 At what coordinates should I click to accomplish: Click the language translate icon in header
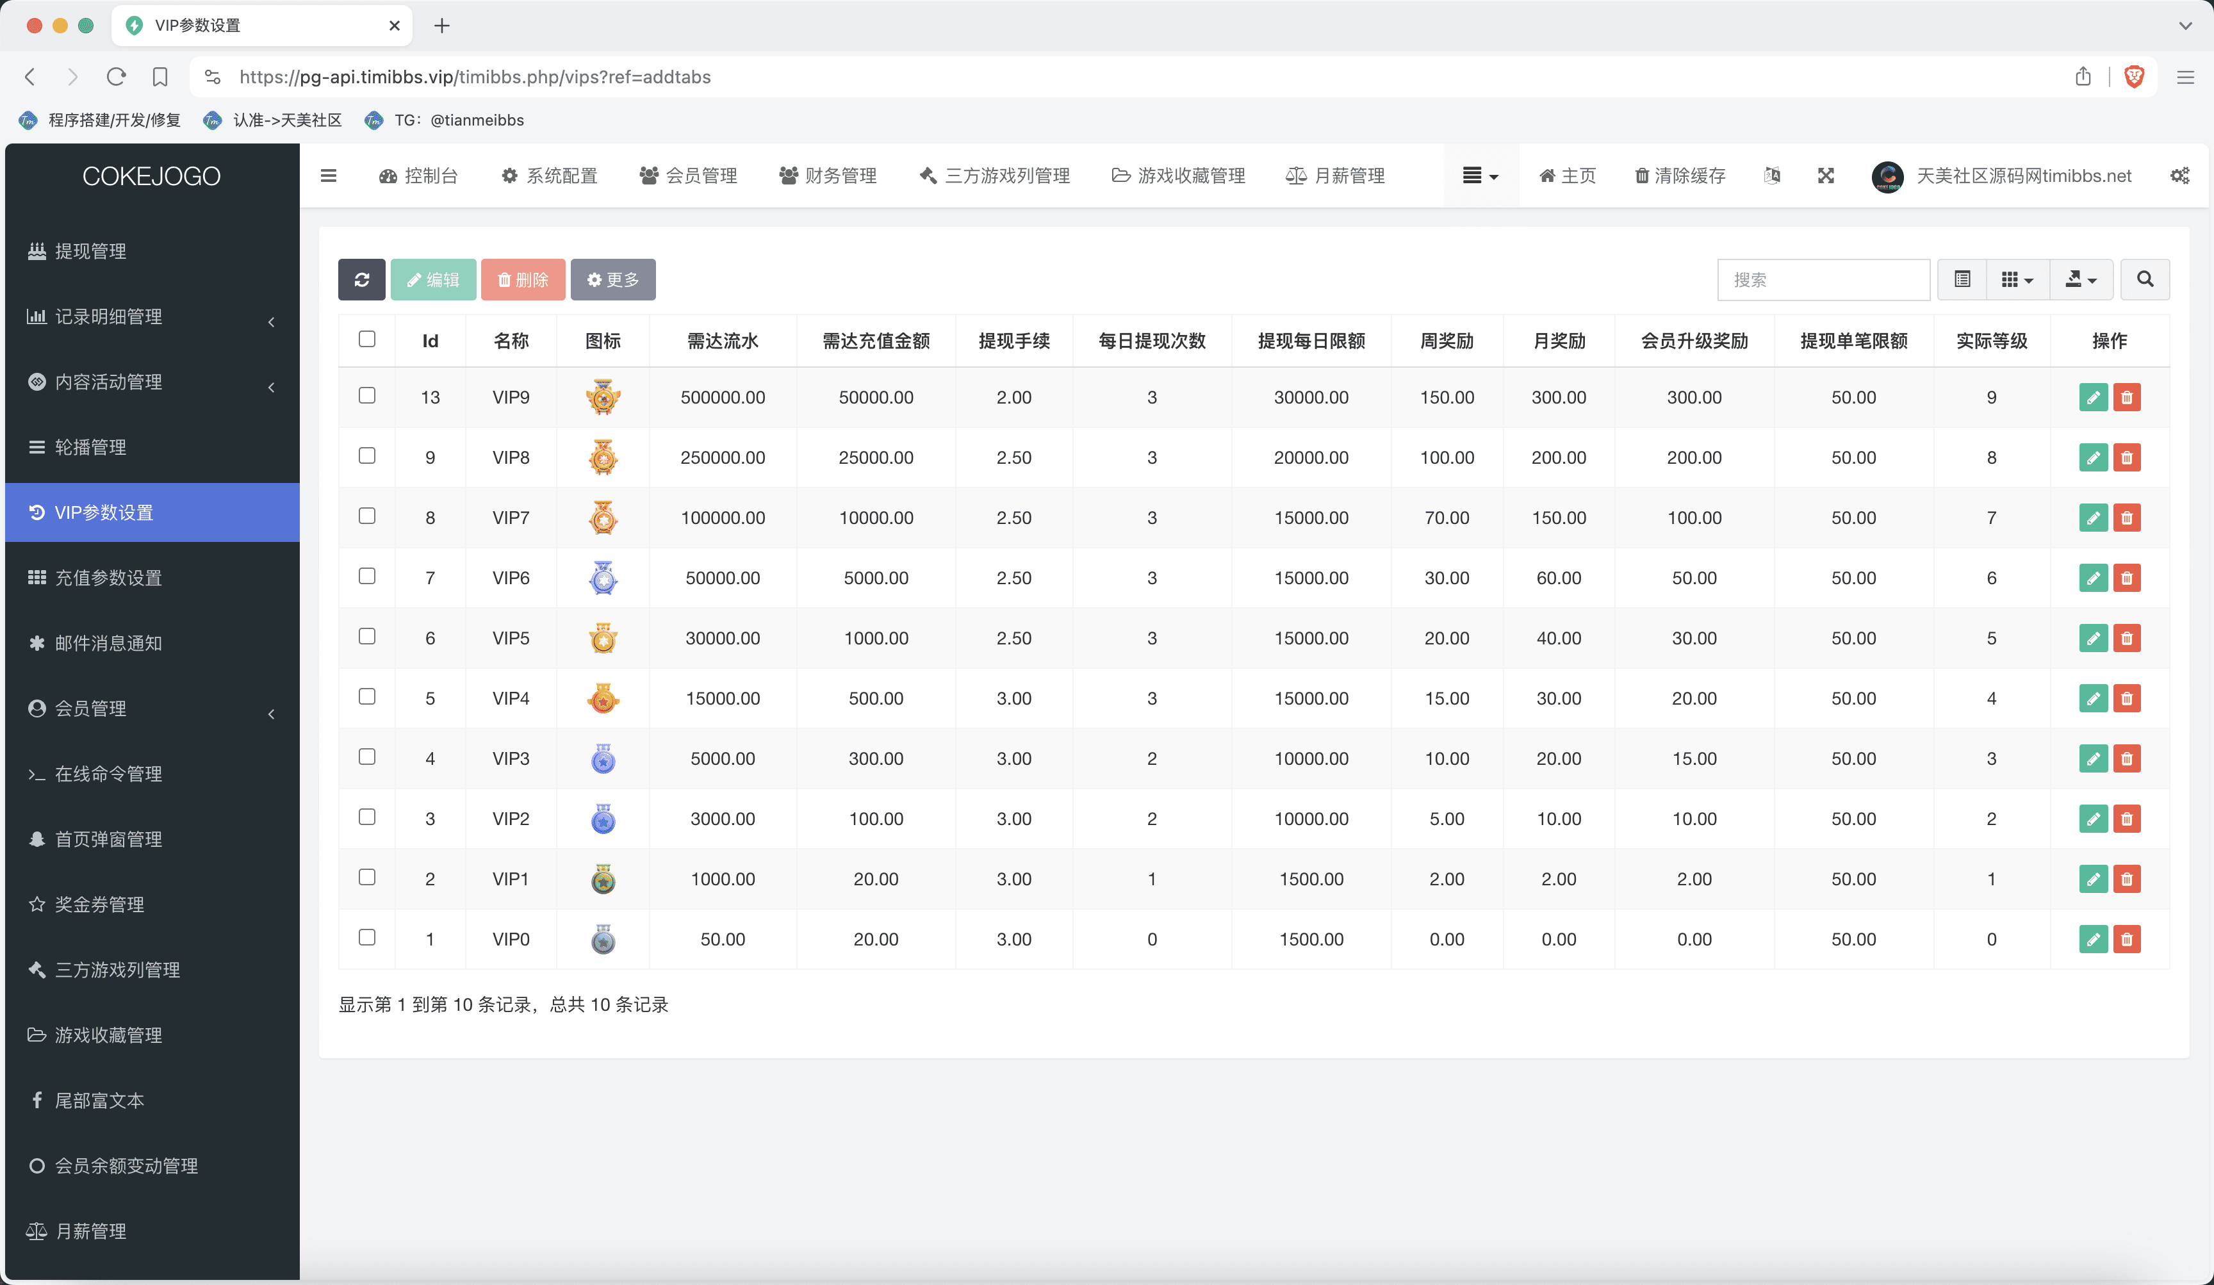[x=1772, y=176]
